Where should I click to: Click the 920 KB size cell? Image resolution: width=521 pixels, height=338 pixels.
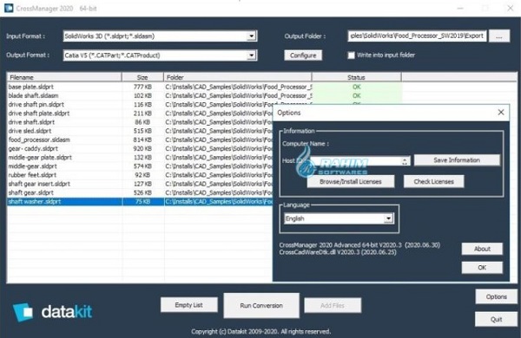[x=142, y=148]
